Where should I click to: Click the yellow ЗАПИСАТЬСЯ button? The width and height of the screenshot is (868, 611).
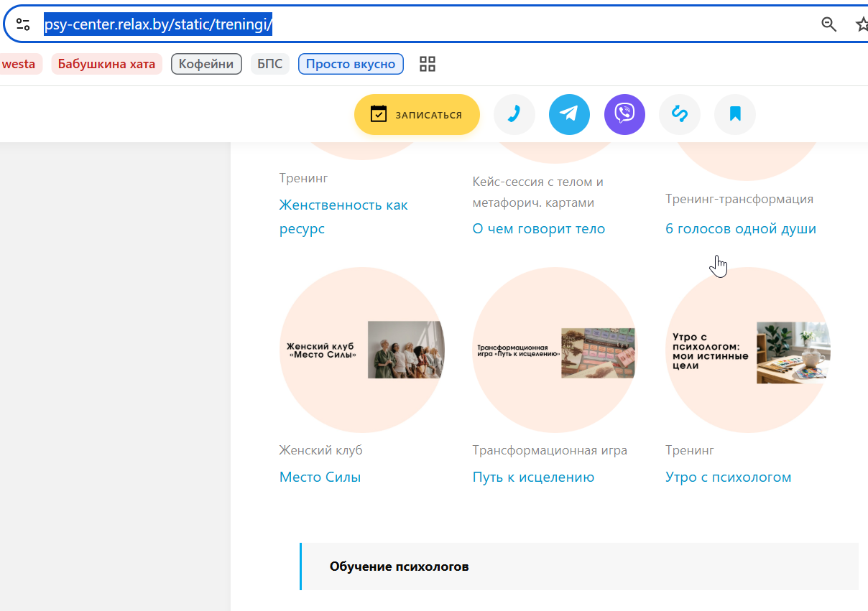[417, 114]
